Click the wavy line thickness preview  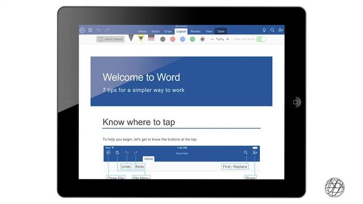tap(220, 39)
